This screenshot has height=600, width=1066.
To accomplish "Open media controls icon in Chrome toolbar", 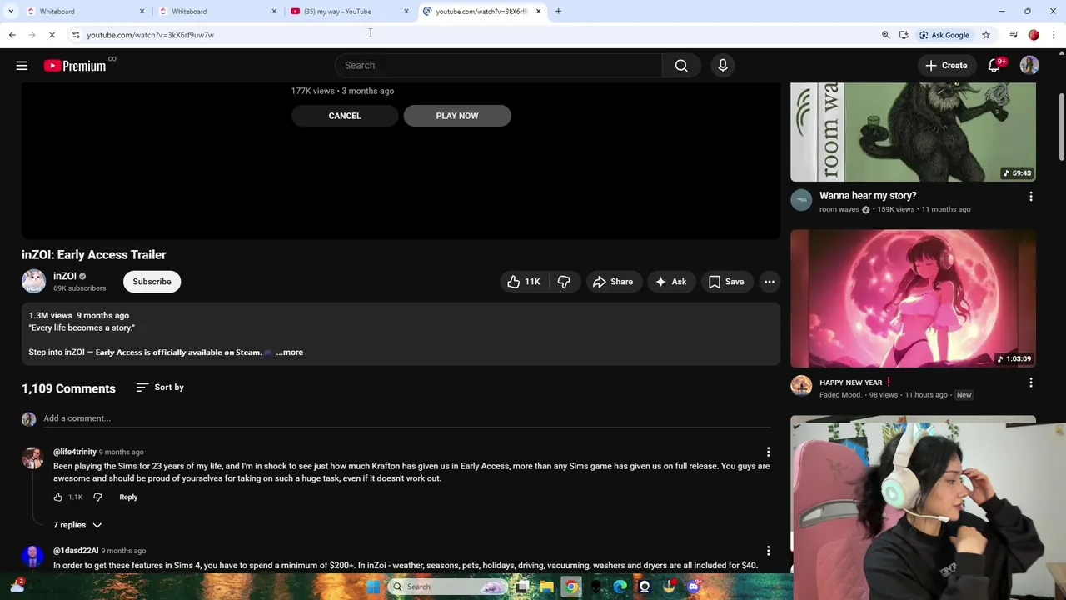I will [1014, 35].
